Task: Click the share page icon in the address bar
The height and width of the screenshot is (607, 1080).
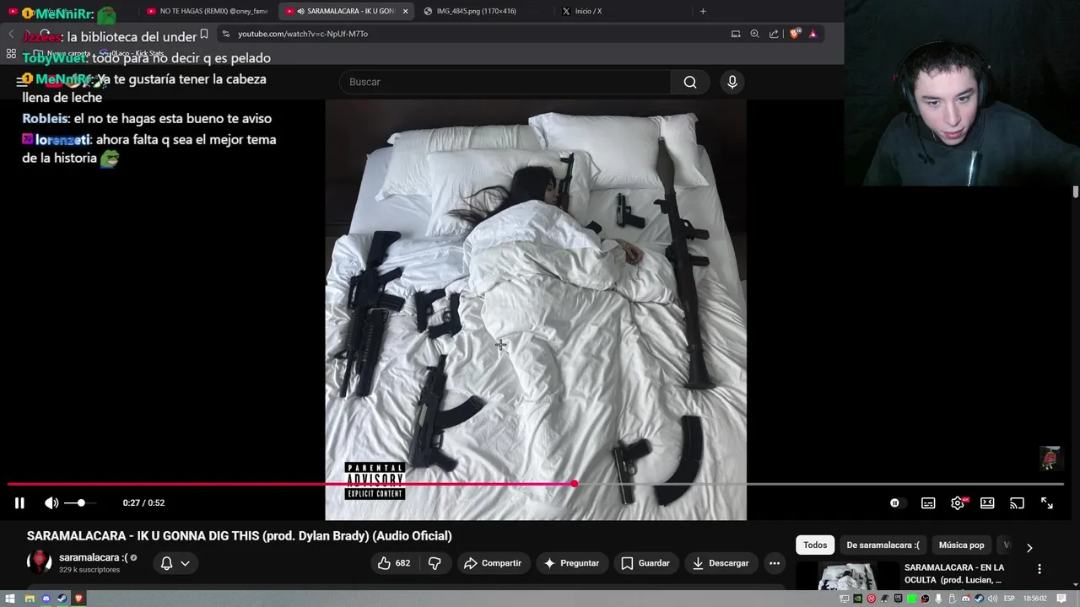Action: (774, 34)
